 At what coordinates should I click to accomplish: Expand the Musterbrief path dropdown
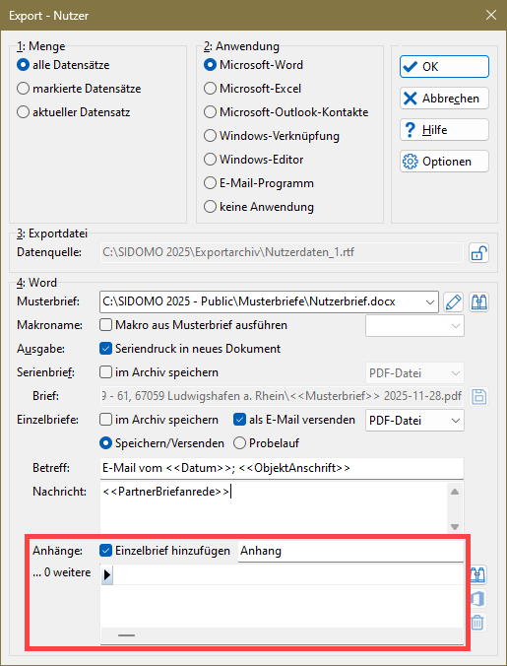click(x=430, y=302)
